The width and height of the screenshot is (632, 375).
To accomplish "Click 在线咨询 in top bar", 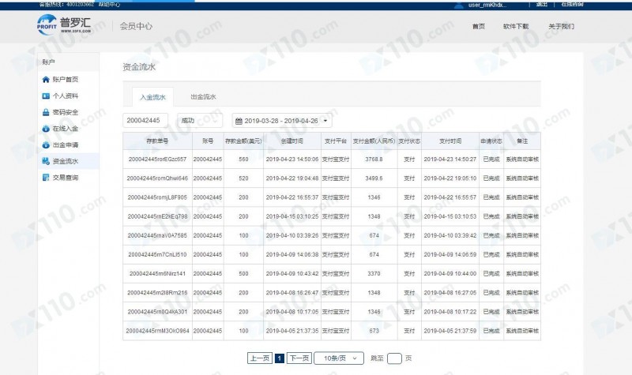I will (x=572, y=4).
